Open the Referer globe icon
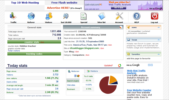The image size is (169, 100). point(31,16)
